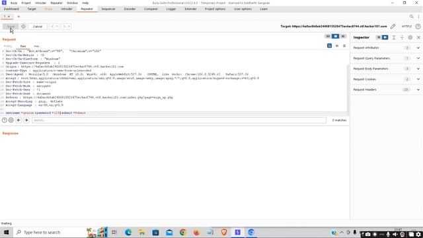Dock Inspector panel to the left
This screenshot has width=423, height=238.
(379, 38)
